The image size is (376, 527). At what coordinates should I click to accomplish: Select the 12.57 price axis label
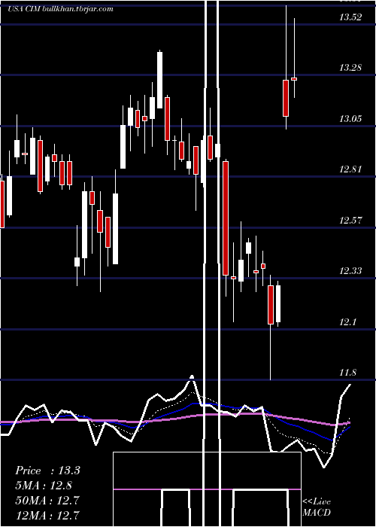point(350,221)
